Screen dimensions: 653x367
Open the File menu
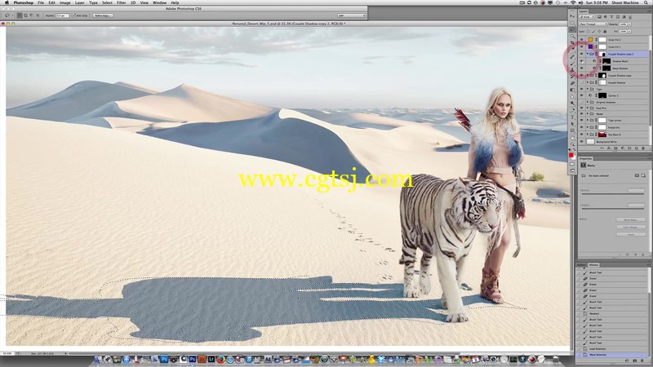tap(41, 2)
